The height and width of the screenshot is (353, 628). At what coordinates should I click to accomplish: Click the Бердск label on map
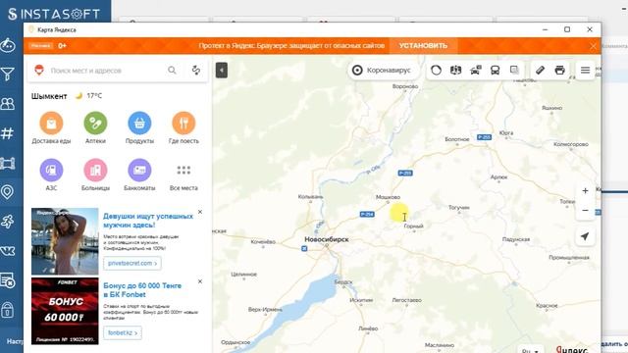(343, 281)
